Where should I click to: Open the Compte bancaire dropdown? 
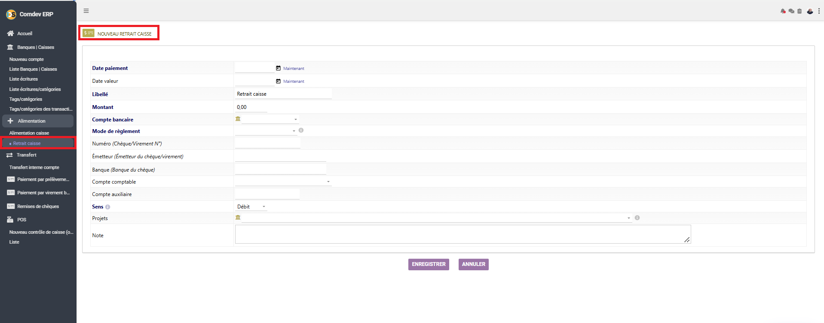point(270,119)
